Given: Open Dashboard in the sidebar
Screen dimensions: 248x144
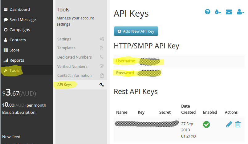Looking at the screenshot, I should [19, 9].
